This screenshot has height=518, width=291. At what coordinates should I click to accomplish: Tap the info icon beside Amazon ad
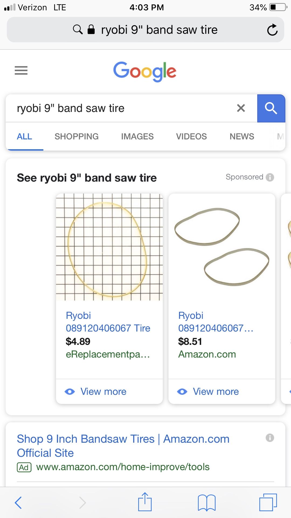270,438
